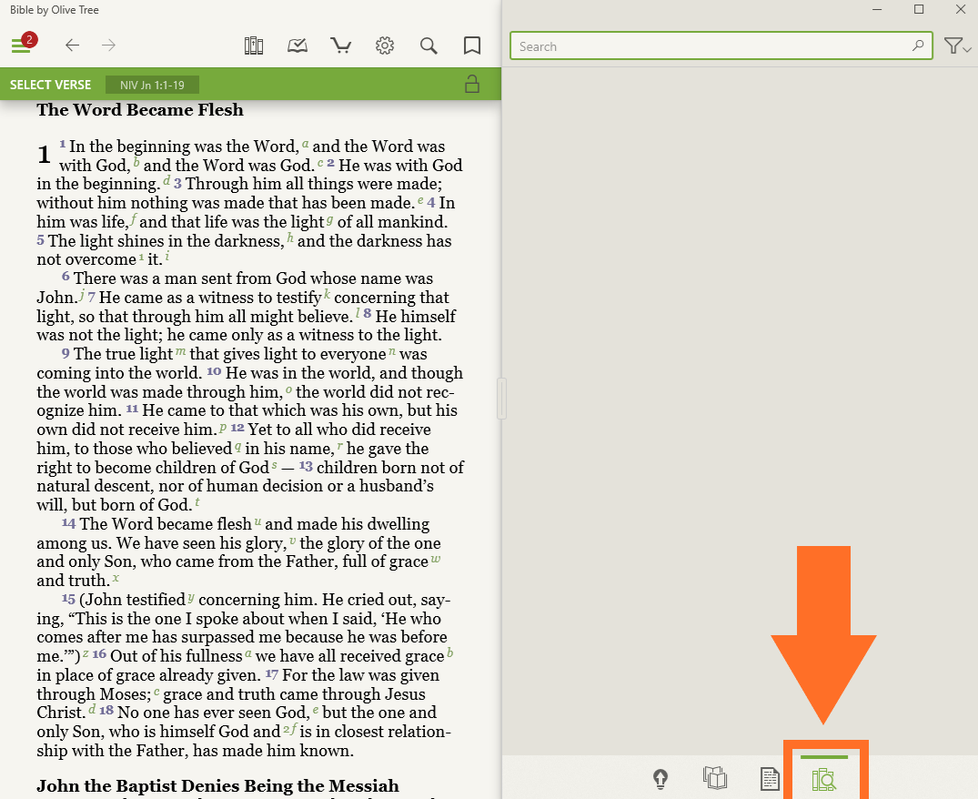Open the hamburger main menu
Viewport: 978px width, 799px height.
pos(21,46)
